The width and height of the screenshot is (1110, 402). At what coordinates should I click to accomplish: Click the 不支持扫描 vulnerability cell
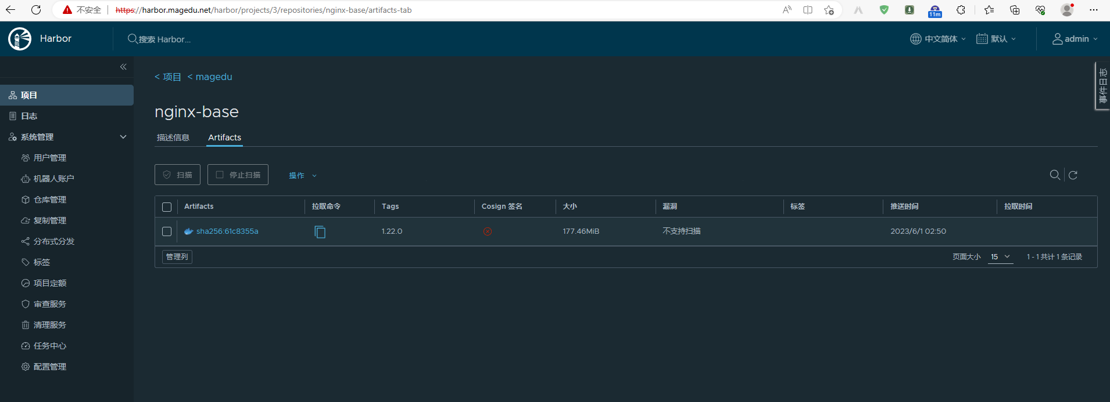[x=682, y=231]
